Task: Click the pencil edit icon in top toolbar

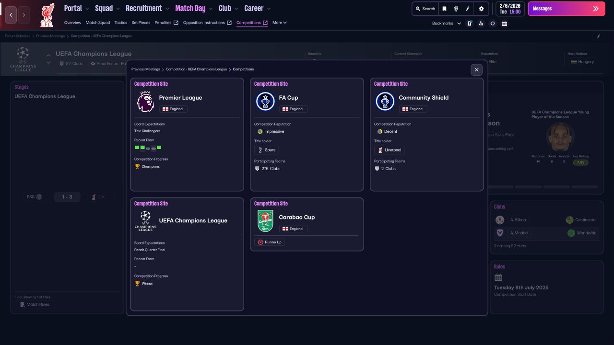Action: pos(468,9)
